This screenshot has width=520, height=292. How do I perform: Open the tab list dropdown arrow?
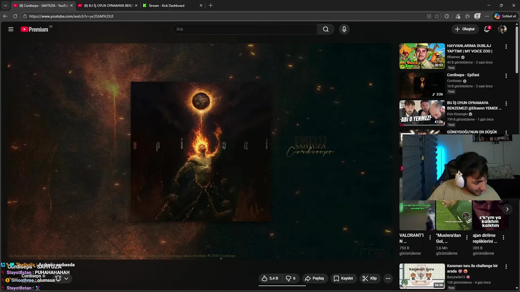tap(5, 6)
